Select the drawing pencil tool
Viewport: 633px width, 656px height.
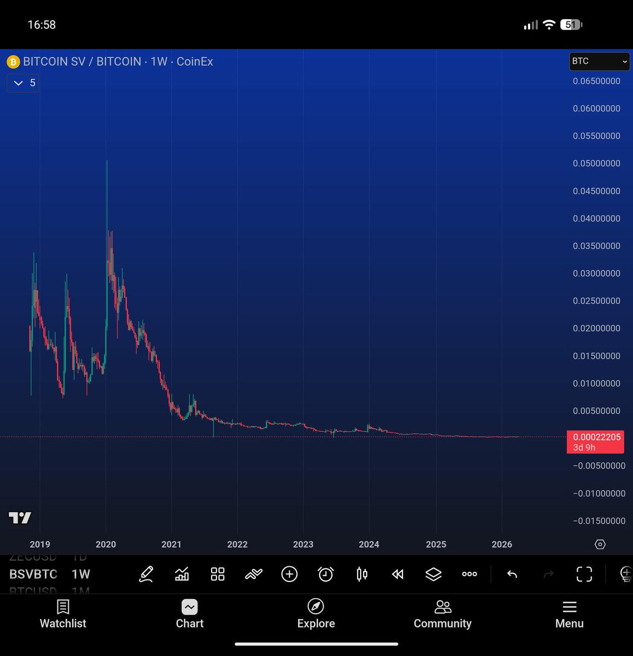click(146, 574)
